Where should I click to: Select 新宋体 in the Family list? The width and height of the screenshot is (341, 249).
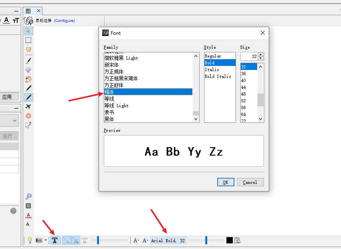tap(148, 65)
